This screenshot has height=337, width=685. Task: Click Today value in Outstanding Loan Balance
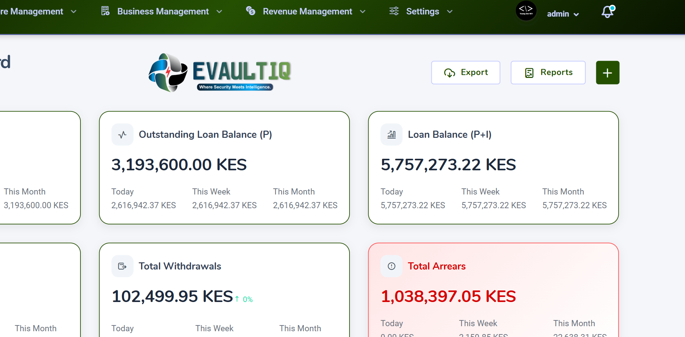click(144, 205)
